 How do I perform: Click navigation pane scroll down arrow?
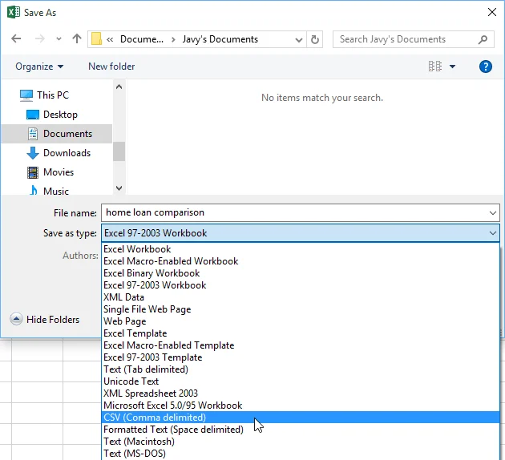coord(119,188)
